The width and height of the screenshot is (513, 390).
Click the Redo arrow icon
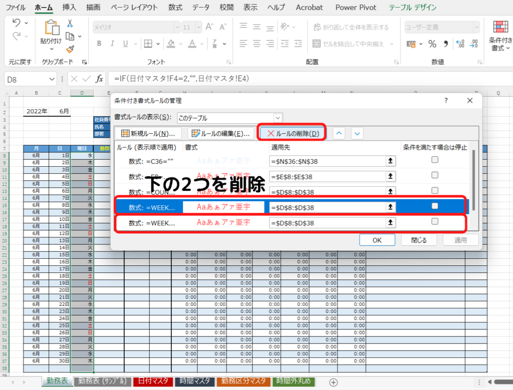17,36
